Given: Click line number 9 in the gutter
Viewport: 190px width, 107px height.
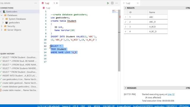Looking at the screenshot, I should coord(46,37).
